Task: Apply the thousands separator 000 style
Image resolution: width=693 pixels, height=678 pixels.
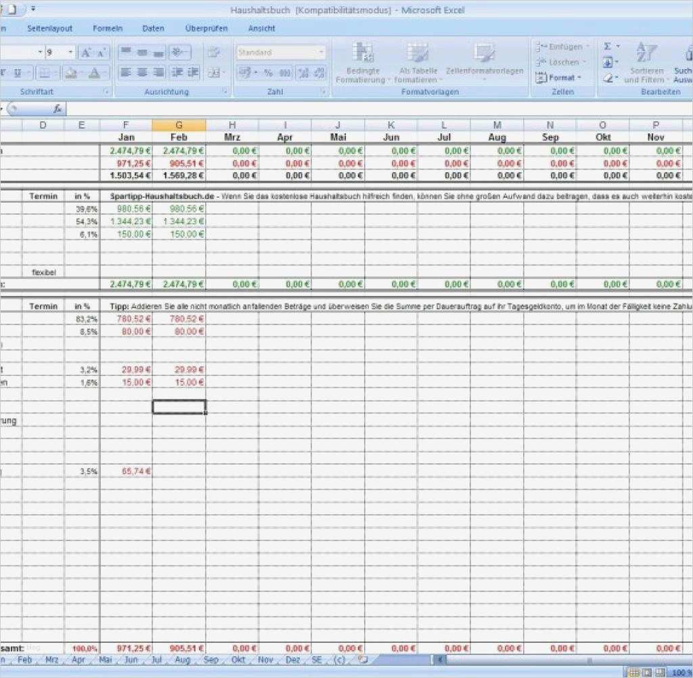Action: [x=285, y=72]
